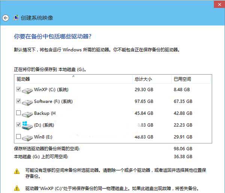Click the 29.91 GB used space value
The width and height of the screenshot is (225, 193).
[183, 137]
